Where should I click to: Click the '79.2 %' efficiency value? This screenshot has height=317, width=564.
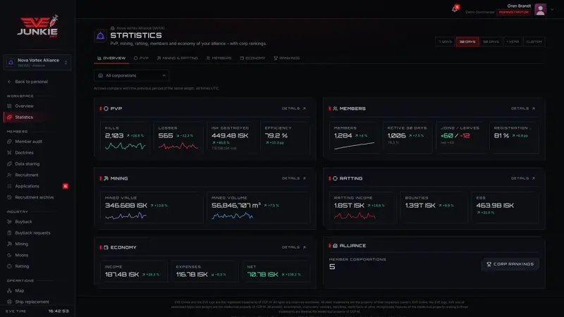(x=276, y=135)
